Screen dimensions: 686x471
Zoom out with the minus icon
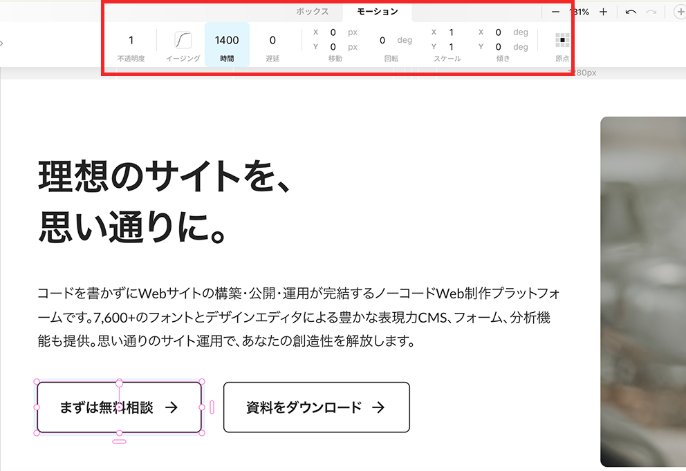click(555, 12)
